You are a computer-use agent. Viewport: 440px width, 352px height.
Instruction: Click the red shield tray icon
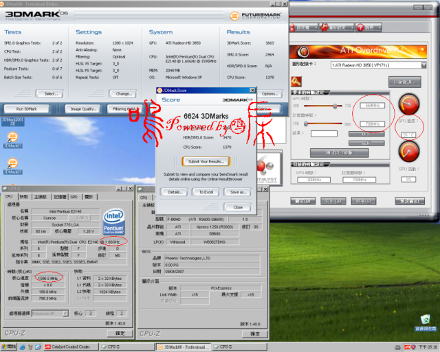(x=413, y=347)
